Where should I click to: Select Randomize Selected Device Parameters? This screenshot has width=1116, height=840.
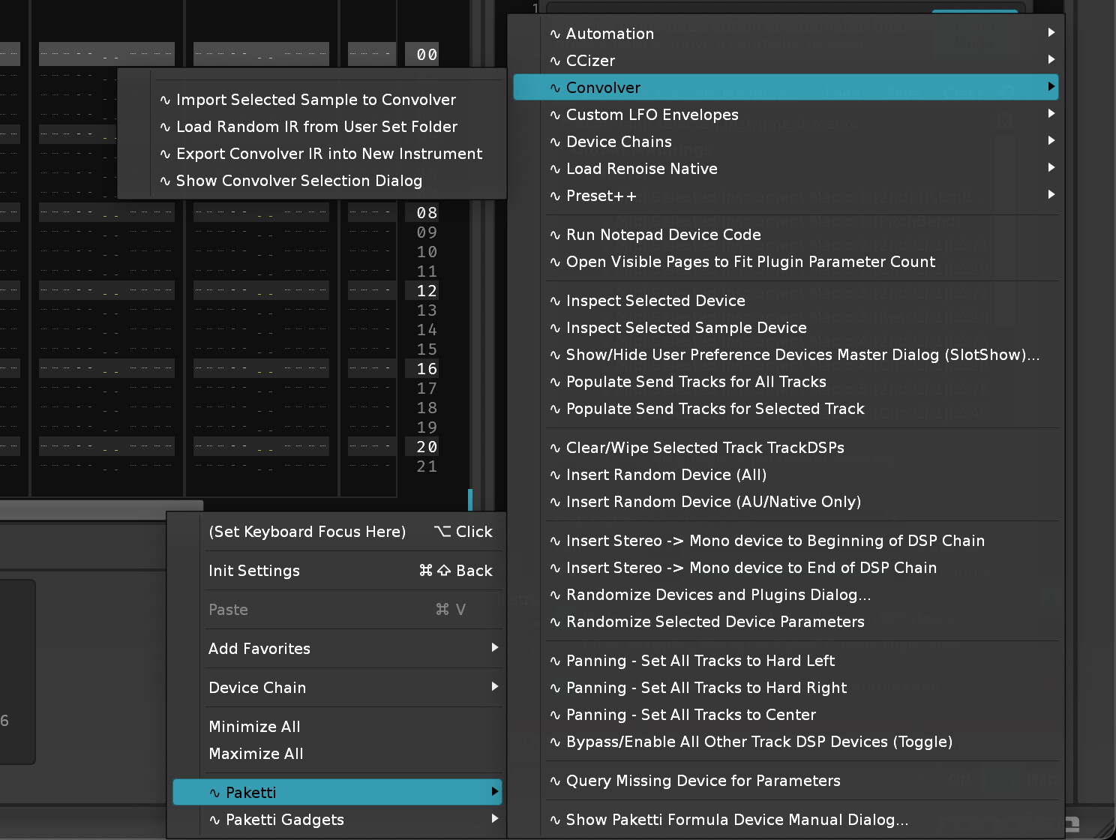pos(715,622)
